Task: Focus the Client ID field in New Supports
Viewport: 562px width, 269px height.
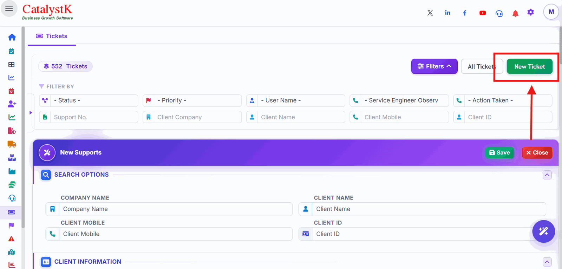Action: click(422, 234)
